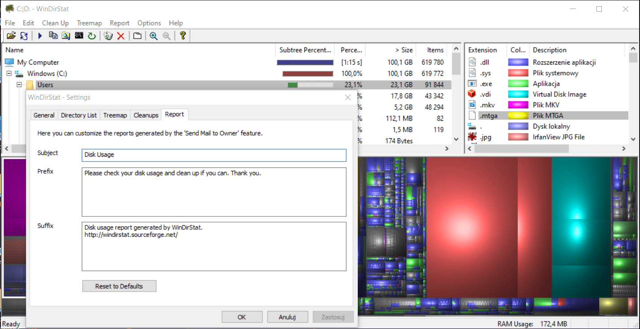Click the yellow .mtga color swatch
The height and width of the screenshot is (329, 640).
click(518, 116)
